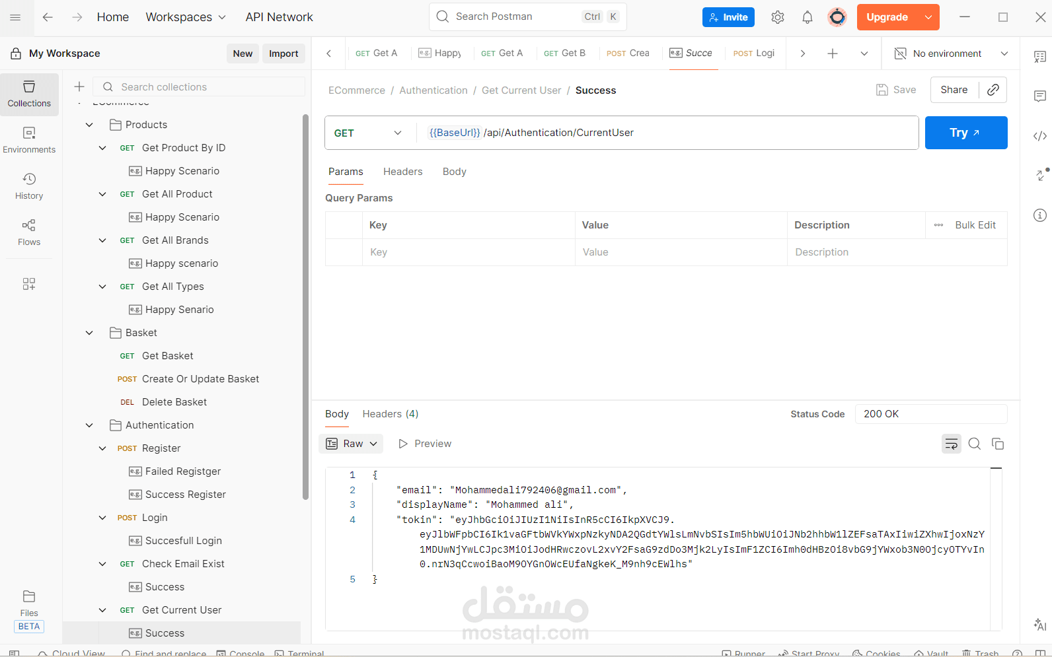Click the Invite button
The height and width of the screenshot is (657, 1052).
728,17
